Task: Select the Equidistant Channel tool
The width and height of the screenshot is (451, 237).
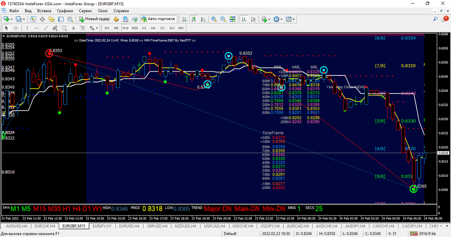Action: [55, 28]
